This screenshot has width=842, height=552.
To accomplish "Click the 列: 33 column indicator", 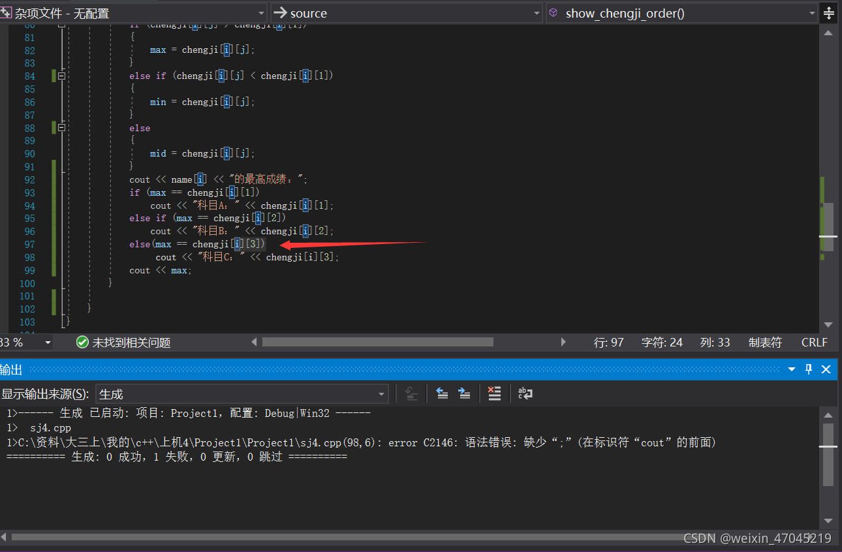I will pyautogui.click(x=715, y=343).
